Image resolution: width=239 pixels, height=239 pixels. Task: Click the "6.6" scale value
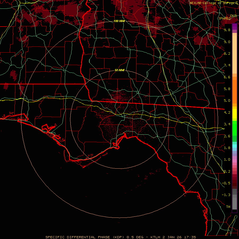[227, 77]
